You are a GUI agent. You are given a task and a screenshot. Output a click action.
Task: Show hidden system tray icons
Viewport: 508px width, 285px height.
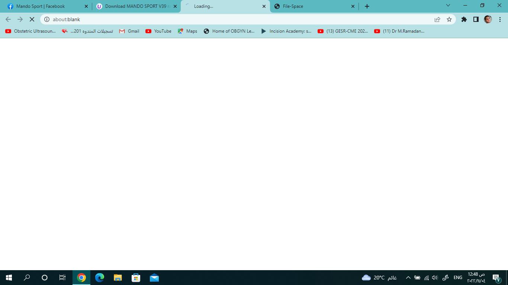coord(408,278)
